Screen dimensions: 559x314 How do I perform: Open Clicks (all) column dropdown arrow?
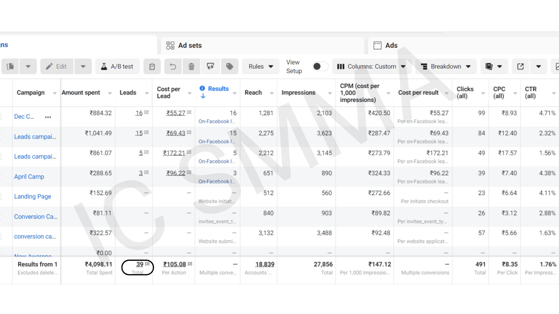coord(483,93)
